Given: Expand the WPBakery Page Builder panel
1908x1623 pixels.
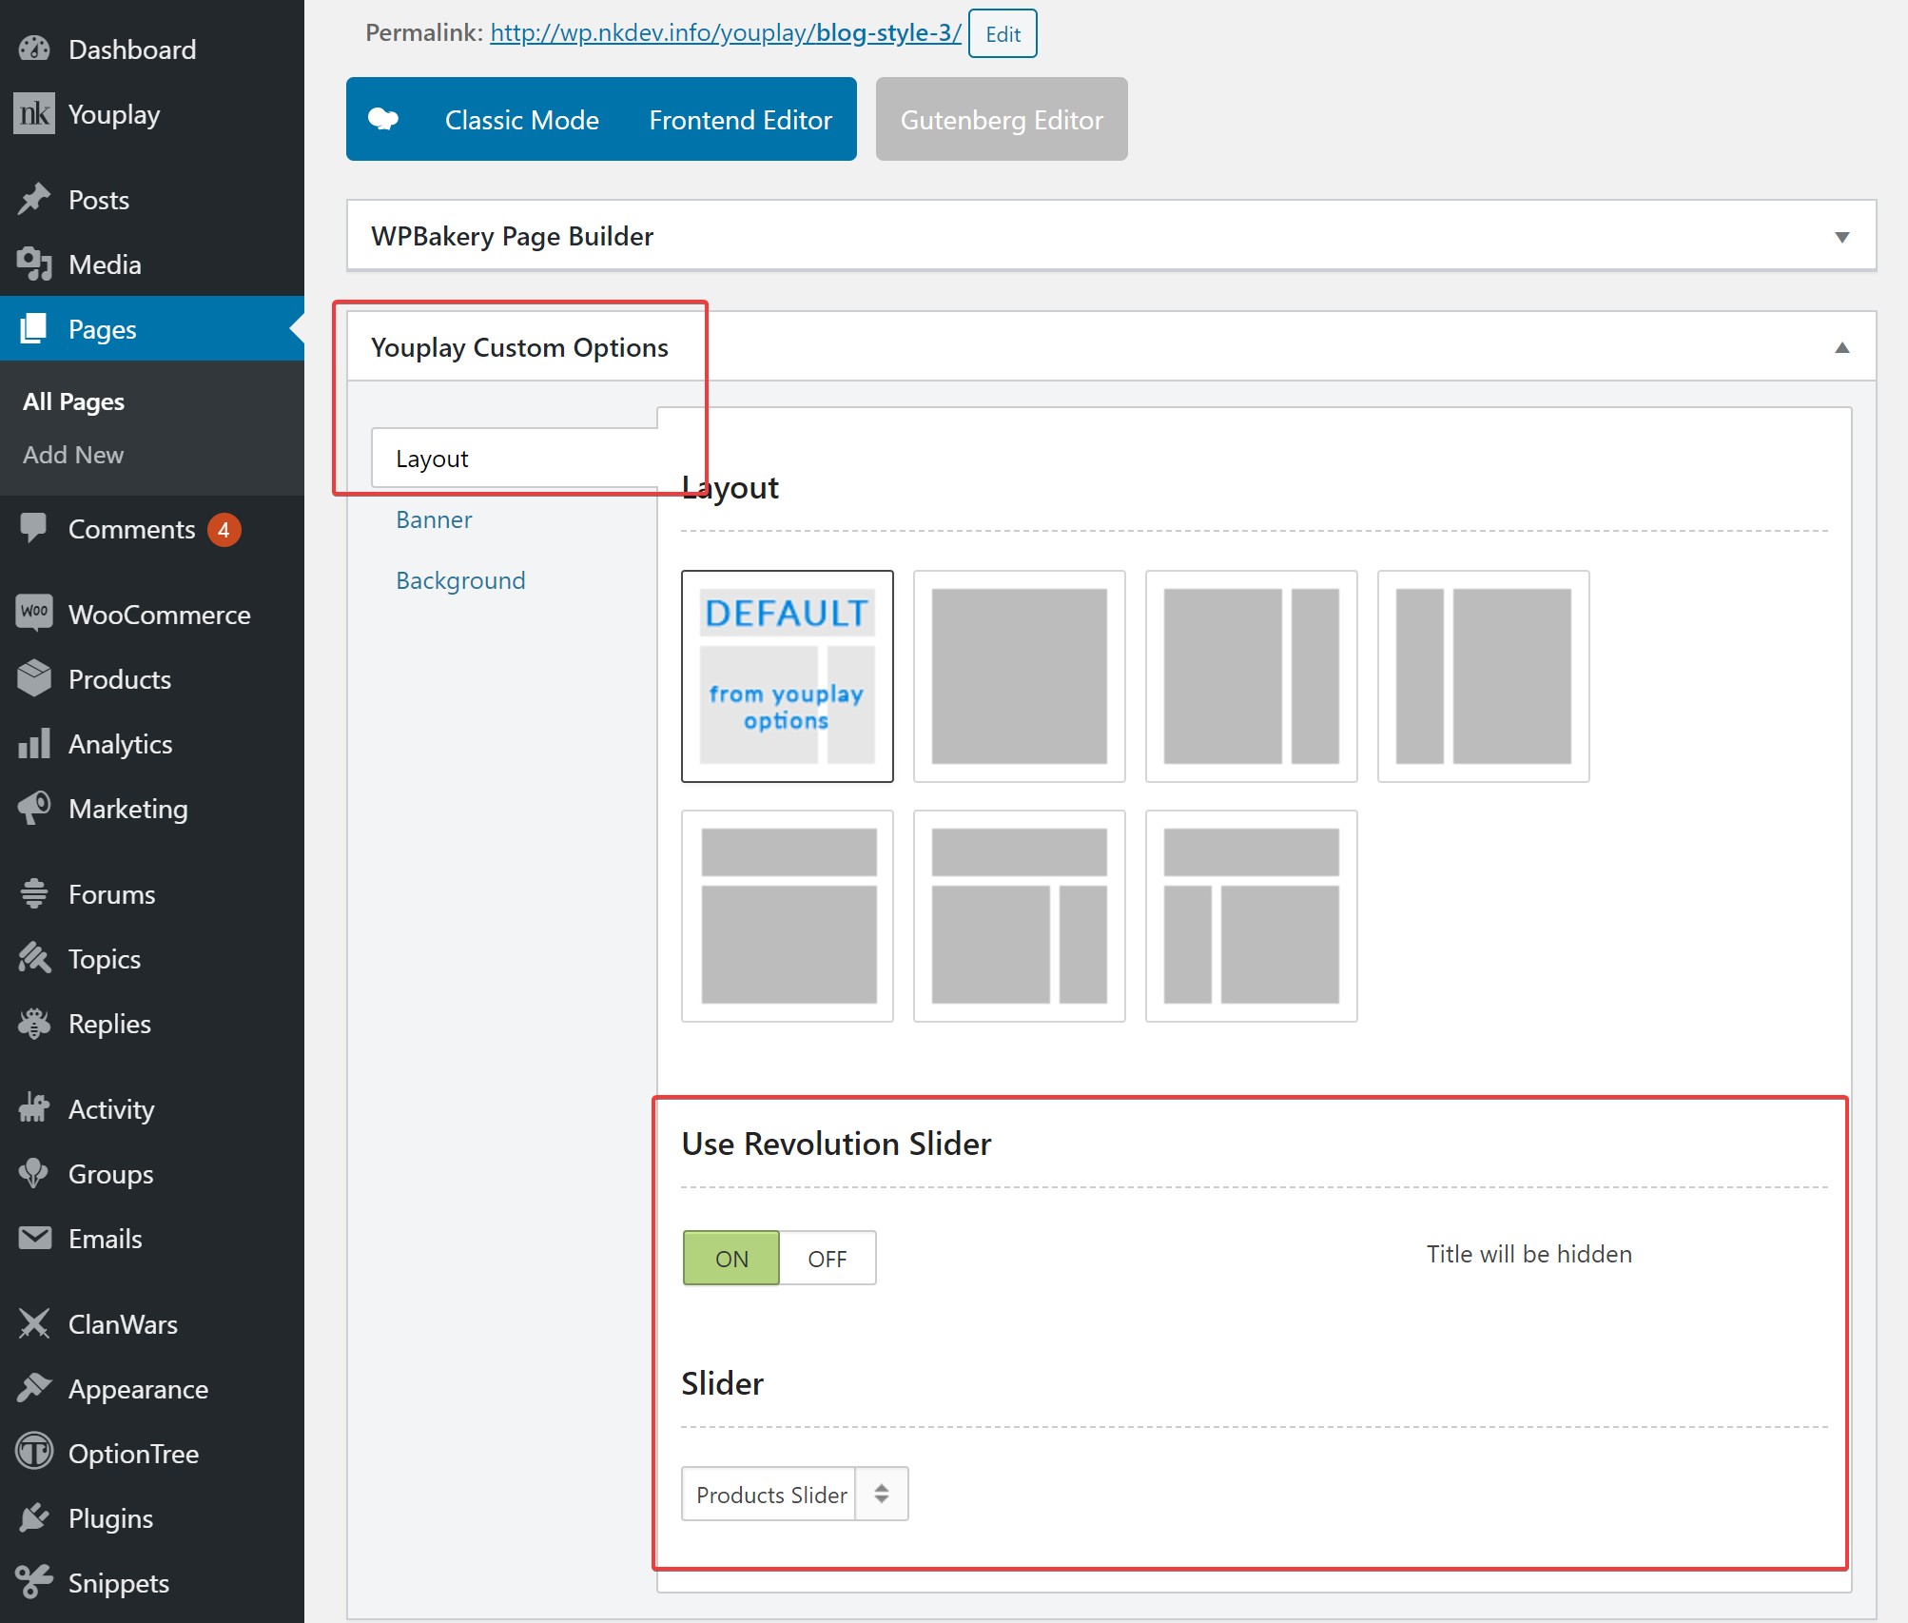Looking at the screenshot, I should click(x=1841, y=237).
